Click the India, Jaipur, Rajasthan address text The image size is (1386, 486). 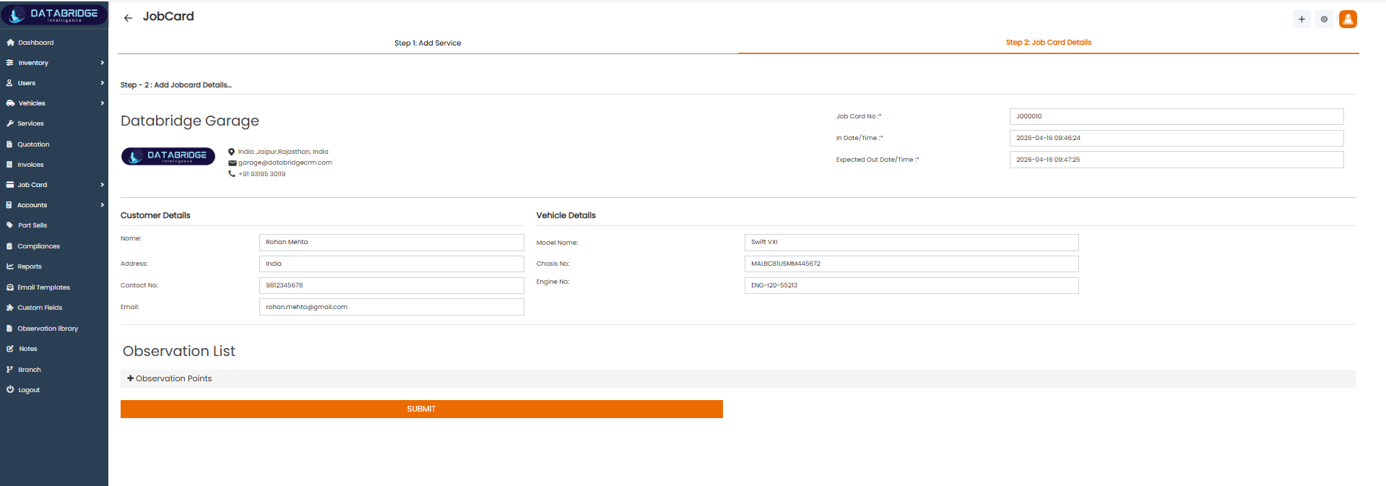point(283,152)
